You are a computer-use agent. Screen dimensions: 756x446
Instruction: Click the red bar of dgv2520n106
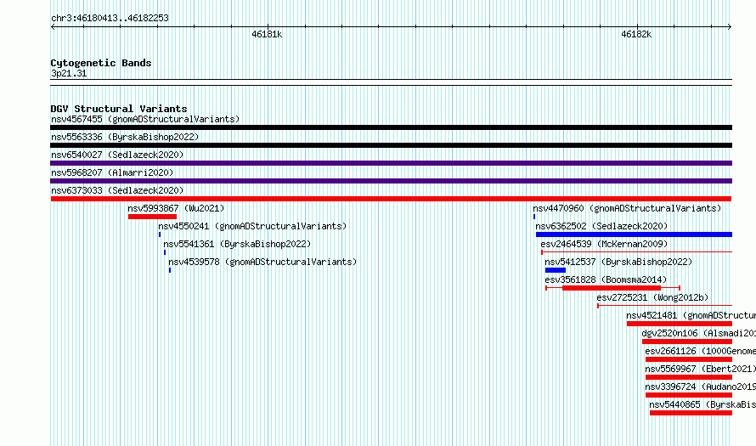(x=687, y=342)
